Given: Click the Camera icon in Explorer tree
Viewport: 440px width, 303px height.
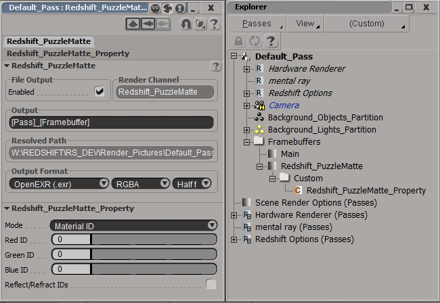Looking at the screenshot, I should tap(259, 106).
